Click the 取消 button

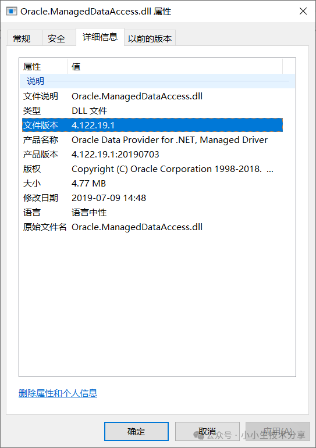point(207,431)
